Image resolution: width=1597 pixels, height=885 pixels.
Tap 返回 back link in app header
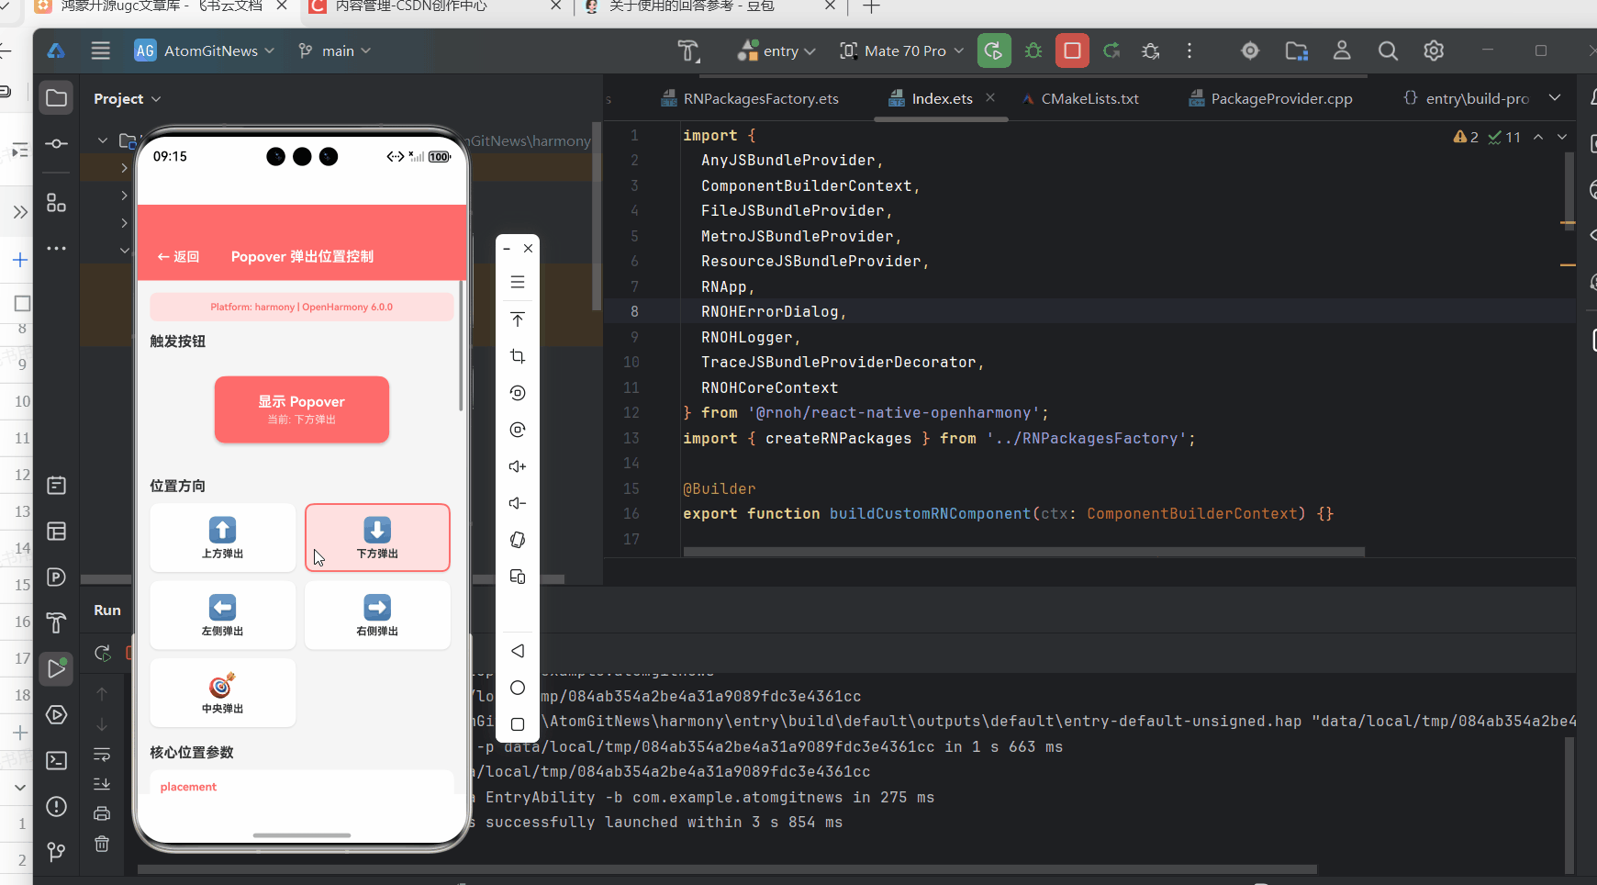[x=178, y=256]
